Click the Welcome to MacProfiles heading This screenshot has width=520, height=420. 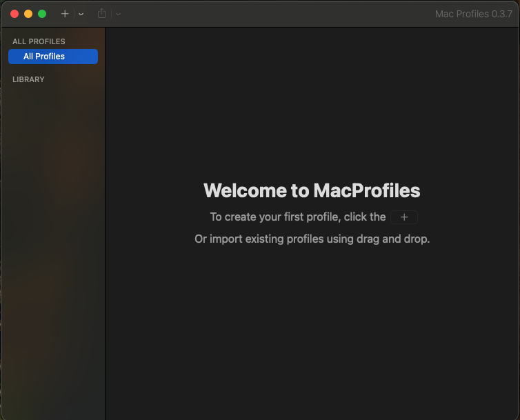[x=312, y=190]
